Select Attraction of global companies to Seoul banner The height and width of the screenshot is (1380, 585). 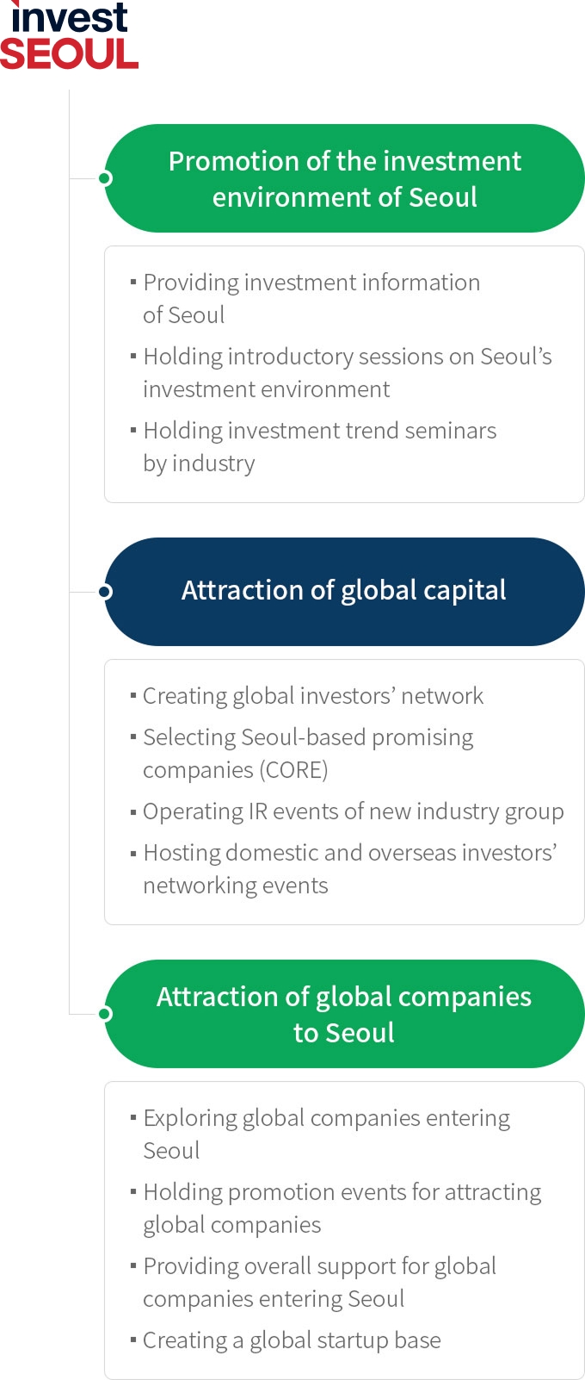tap(344, 1014)
